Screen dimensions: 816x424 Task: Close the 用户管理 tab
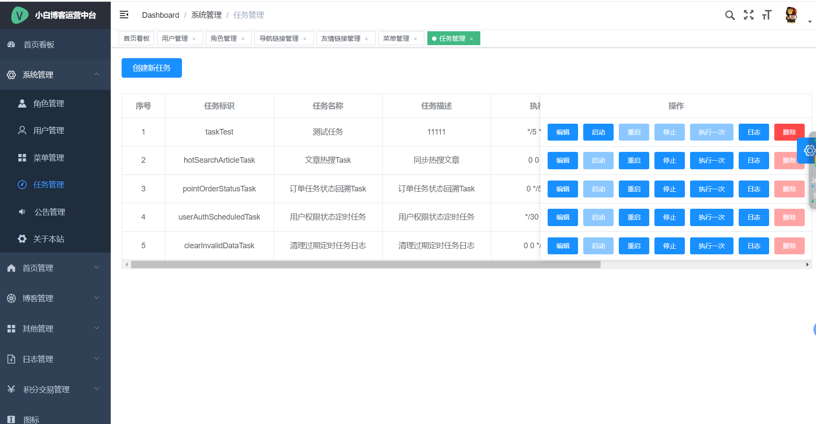(194, 39)
